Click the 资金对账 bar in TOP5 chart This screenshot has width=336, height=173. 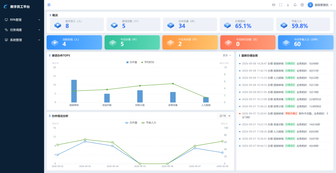(x=107, y=98)
